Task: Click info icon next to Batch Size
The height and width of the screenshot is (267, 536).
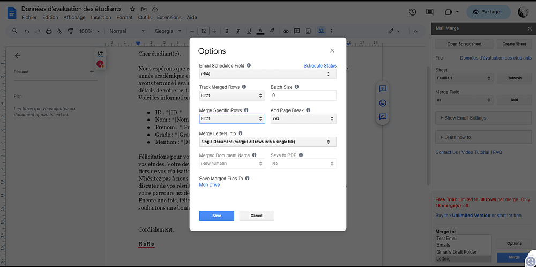Action: [x=296, y=87]
